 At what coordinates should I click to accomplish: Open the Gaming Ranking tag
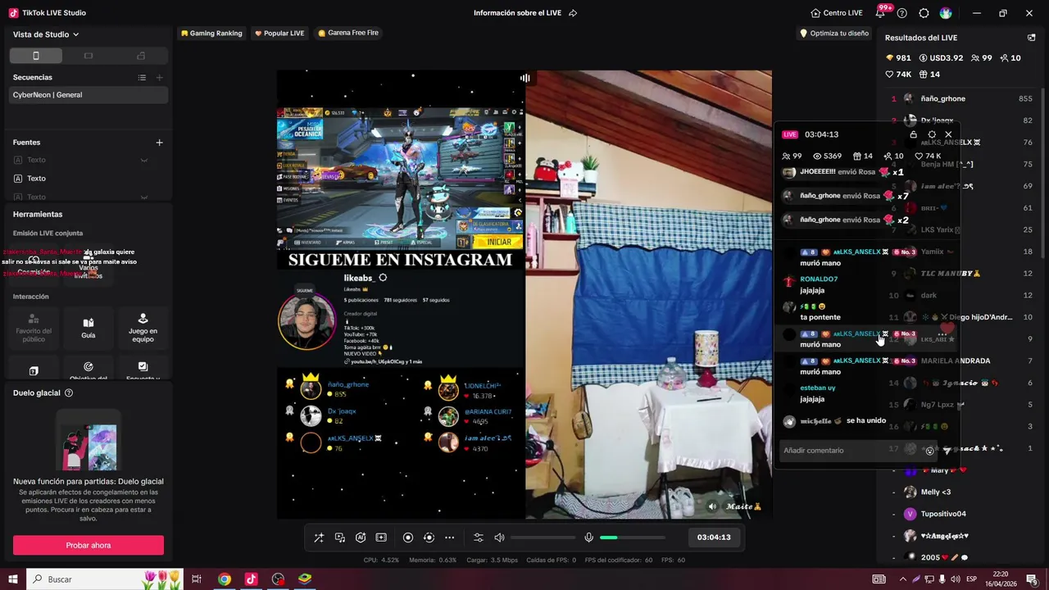pos(211,33)
